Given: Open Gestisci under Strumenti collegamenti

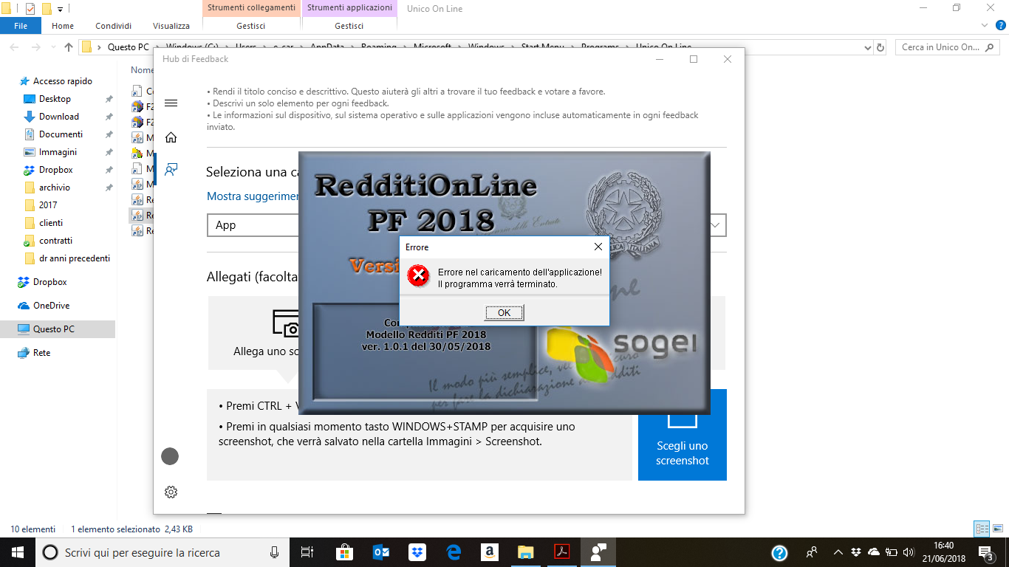Looking at the screenshot, I should click(251, 26).
